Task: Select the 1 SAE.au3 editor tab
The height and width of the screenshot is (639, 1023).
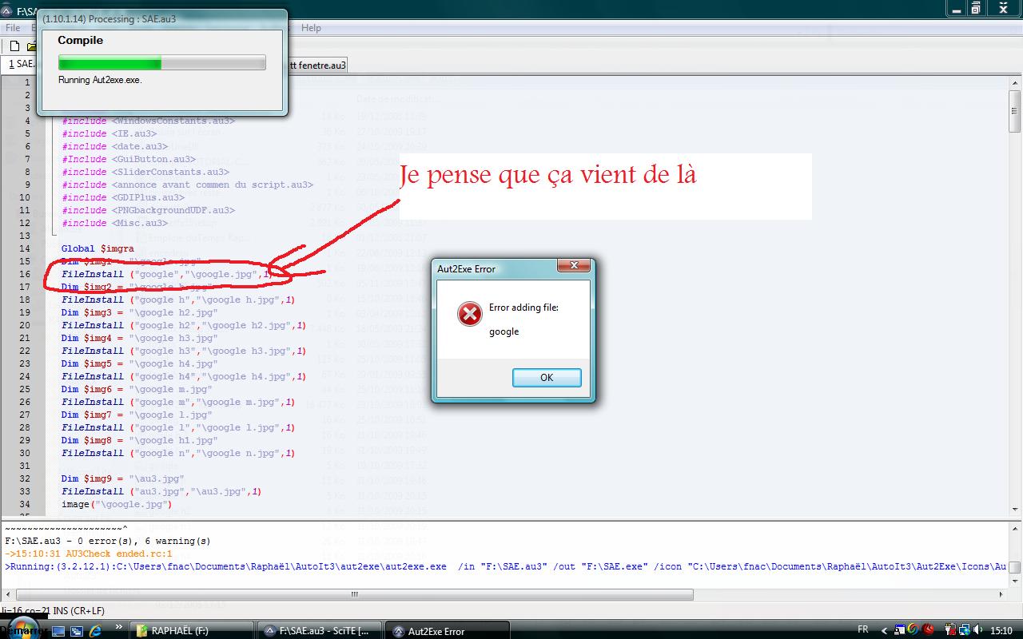Action: 21,64
